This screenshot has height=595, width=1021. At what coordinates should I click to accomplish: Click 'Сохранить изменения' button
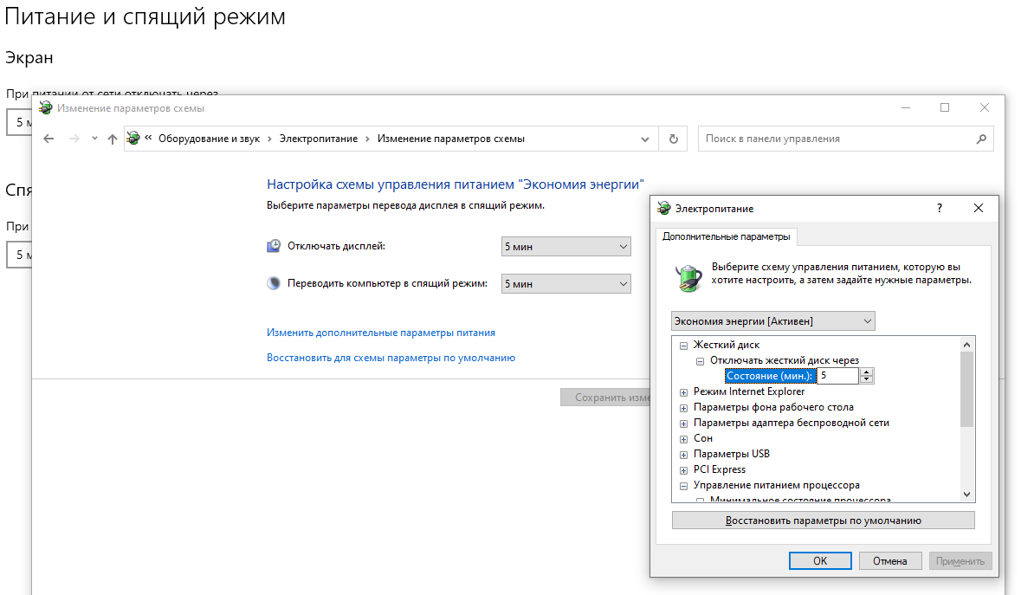pos(605,398)
